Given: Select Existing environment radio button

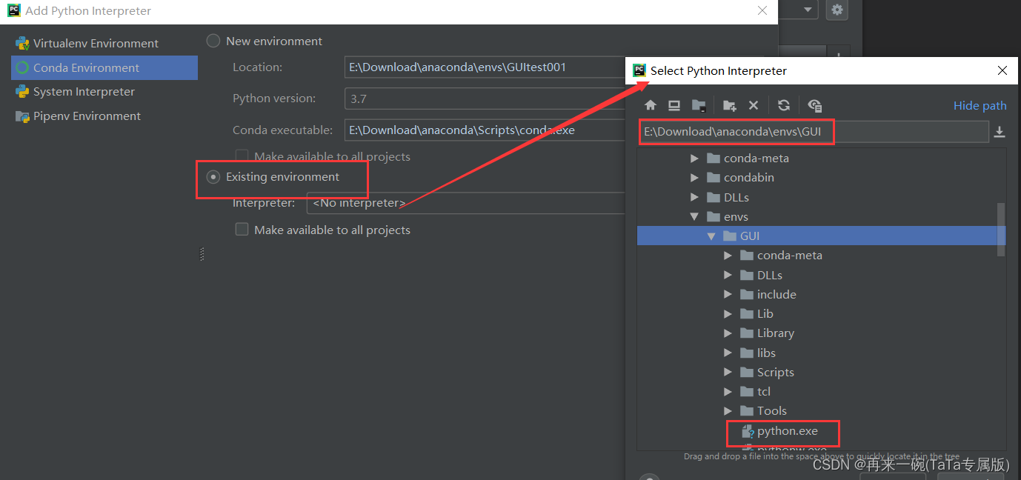Looking at the screenshot, I should tap(213, 176).
